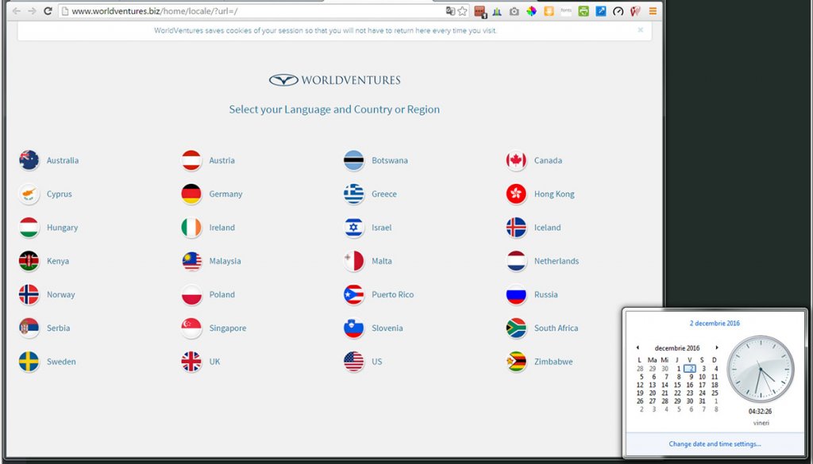Screen dimensions: 813x464
Task: Open Change date and time settings
Action: click(715, 444)
